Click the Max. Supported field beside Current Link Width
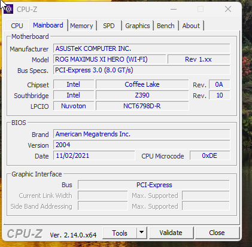The height and width of the screenshot is (247, 252). click(x=206, y=196)
